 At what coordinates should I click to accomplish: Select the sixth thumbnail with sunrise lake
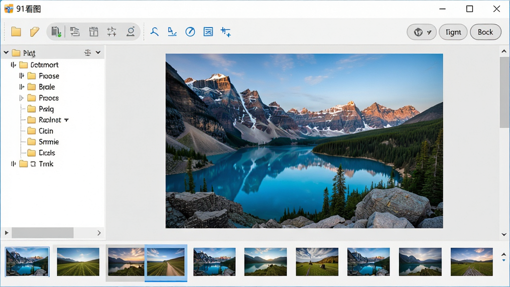coord(265,262)
